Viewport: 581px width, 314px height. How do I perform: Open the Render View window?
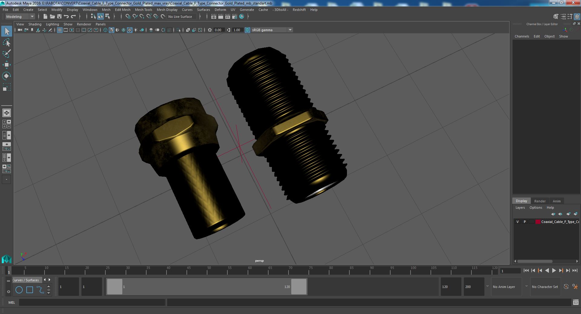tap(214, 17)
